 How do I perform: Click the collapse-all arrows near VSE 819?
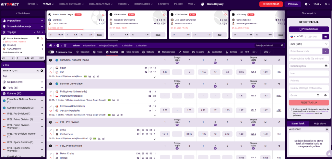[38, 71]
